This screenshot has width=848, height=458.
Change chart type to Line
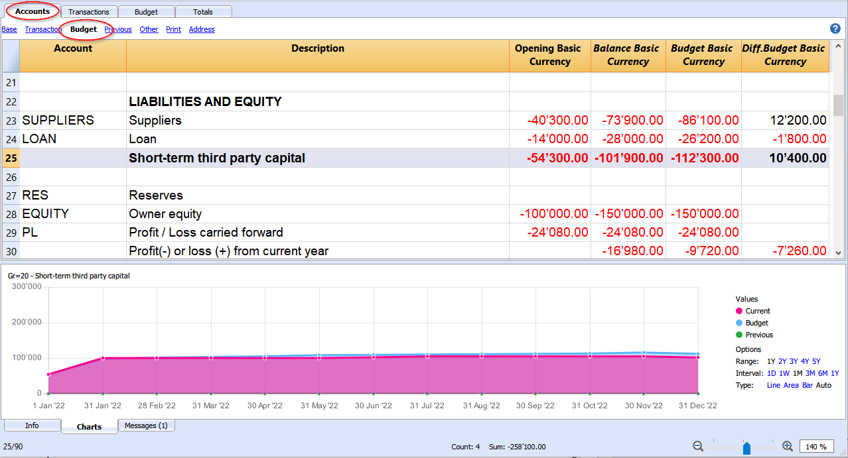coord(774,385)
